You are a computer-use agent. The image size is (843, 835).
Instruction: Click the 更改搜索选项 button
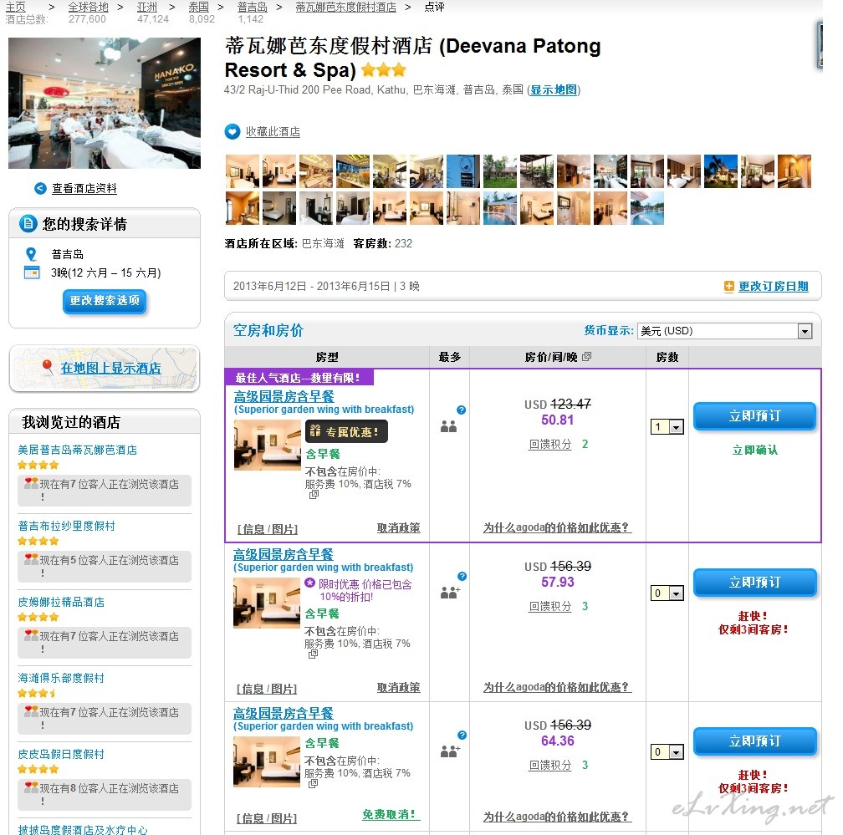(x=105, y=301)
